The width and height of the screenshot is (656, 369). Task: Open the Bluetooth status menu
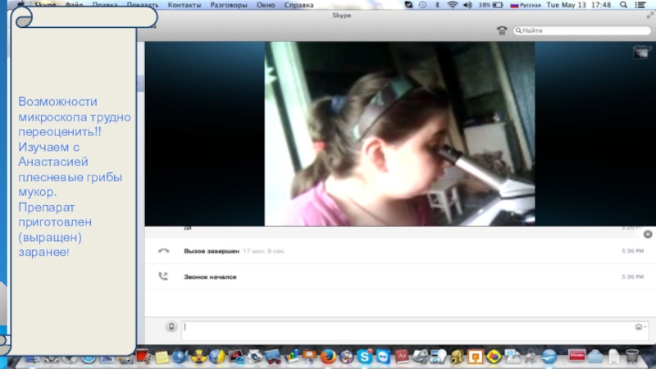point(437,5)
